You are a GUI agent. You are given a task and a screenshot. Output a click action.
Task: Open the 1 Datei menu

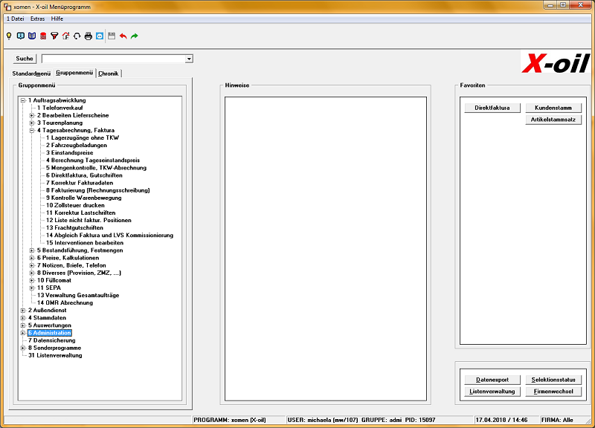coord(15,19)
